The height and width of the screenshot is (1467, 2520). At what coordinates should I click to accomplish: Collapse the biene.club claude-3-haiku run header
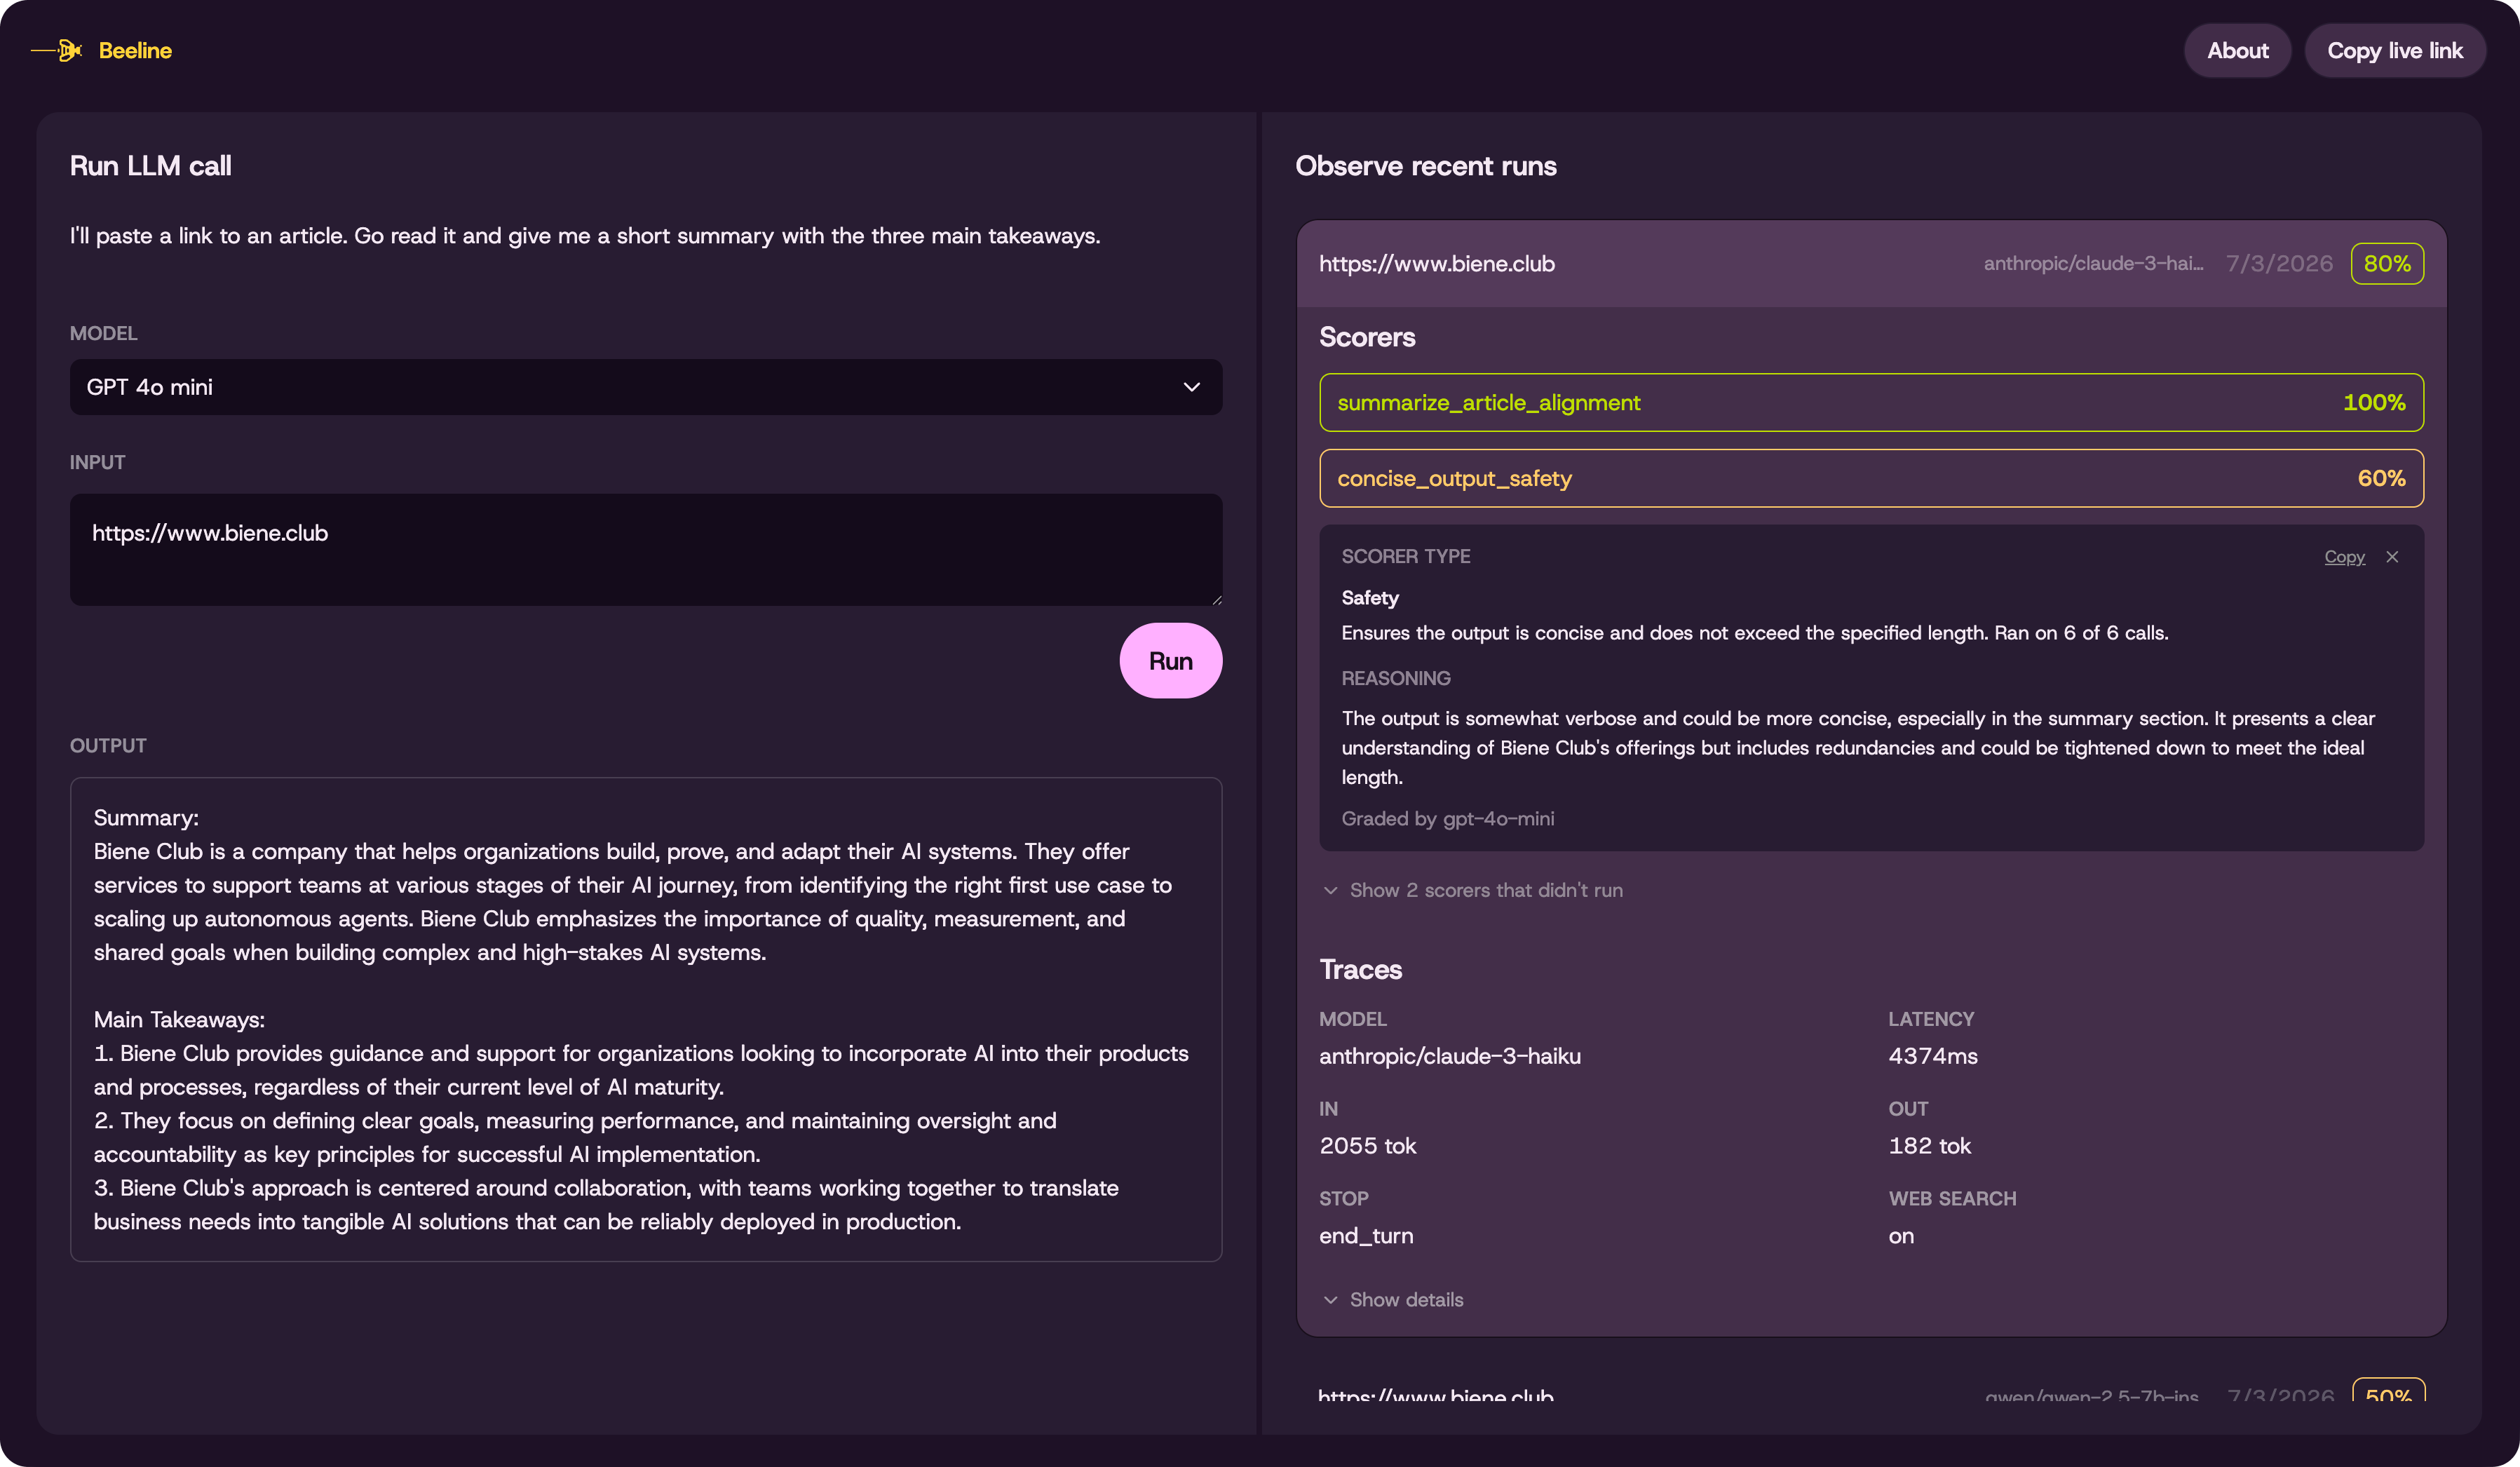point(1871,264)
